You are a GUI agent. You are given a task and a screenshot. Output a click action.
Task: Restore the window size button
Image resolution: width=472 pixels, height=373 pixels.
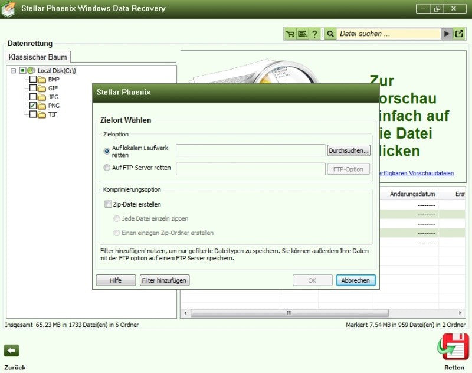437,9
